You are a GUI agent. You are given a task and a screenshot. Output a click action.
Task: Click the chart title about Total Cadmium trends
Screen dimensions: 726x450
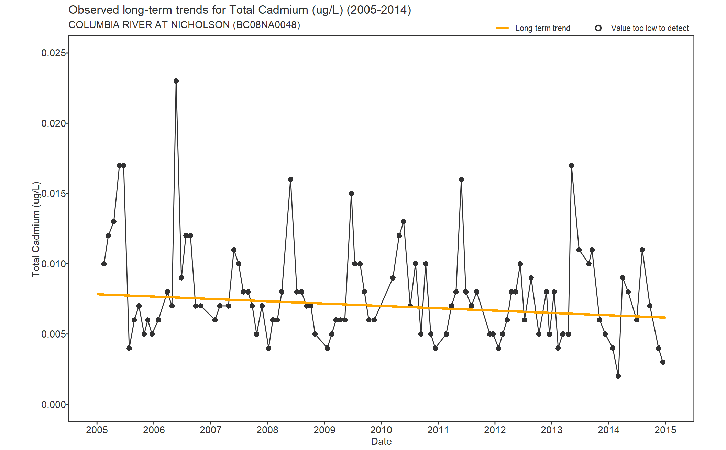pyautogui.click(x=240, y=10)
